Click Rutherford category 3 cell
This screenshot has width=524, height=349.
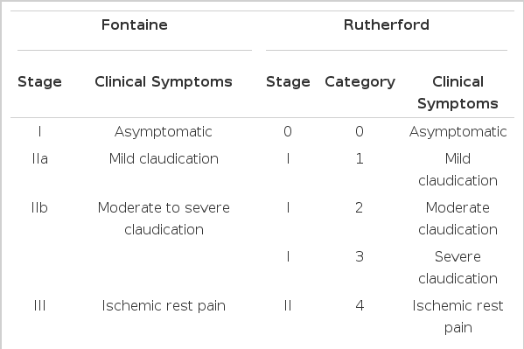click(x=360, y=257)
